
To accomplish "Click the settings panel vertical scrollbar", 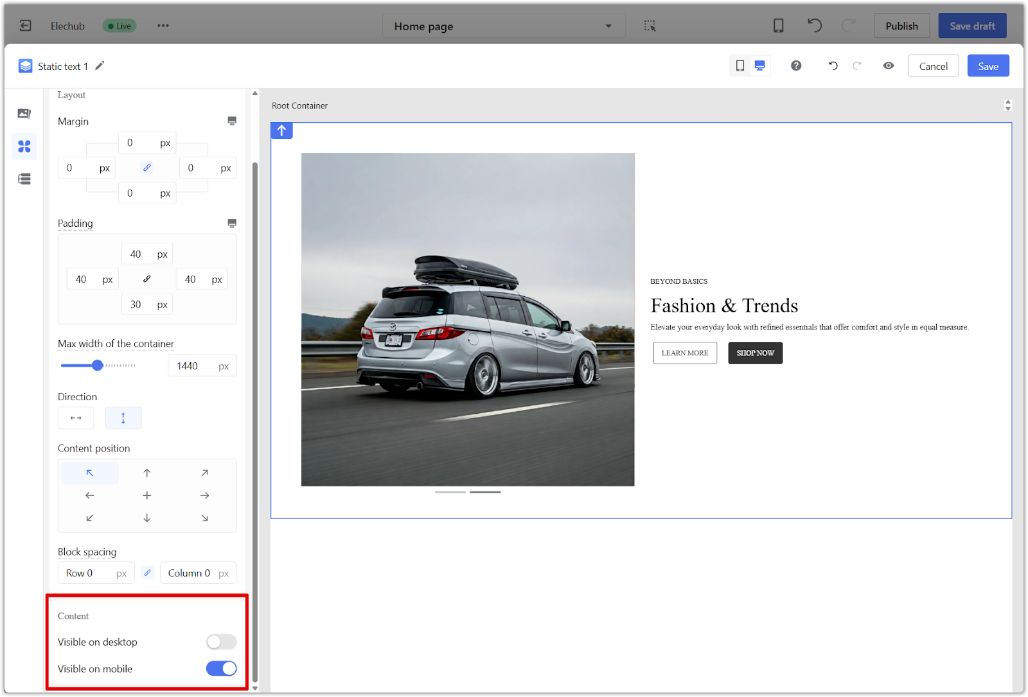I will tap(255, 421).
